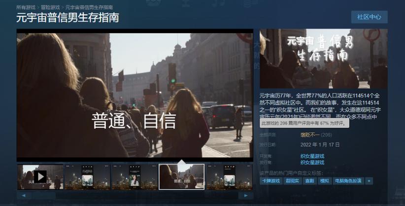The width and height of the screenshot is (405, 206).
Task: Click the page title 元宇宙普信男生存指南
Action: pyautogui.click(x=67, y=18)
